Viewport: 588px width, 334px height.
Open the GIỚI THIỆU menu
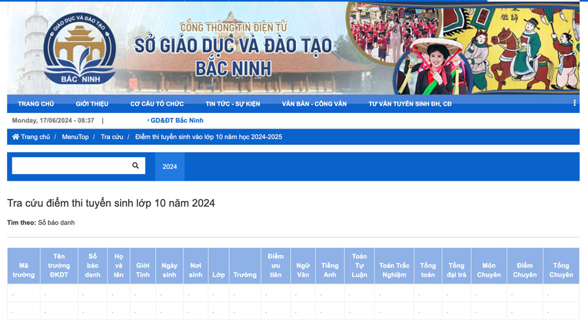tap(92, 104)
